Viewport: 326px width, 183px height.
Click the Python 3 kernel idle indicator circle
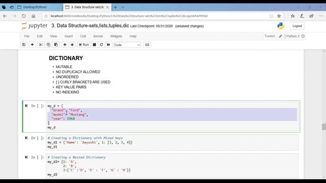click(303, 36)
